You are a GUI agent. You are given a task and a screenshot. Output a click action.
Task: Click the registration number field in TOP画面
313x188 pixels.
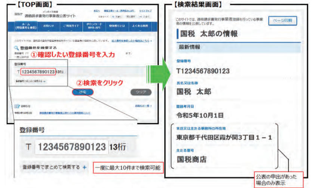37,71
